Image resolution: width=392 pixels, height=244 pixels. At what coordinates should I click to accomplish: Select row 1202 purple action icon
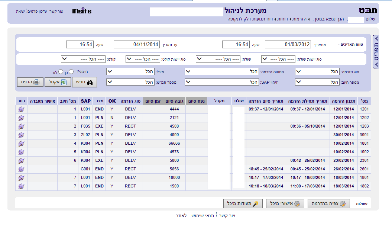click(21, 118)
